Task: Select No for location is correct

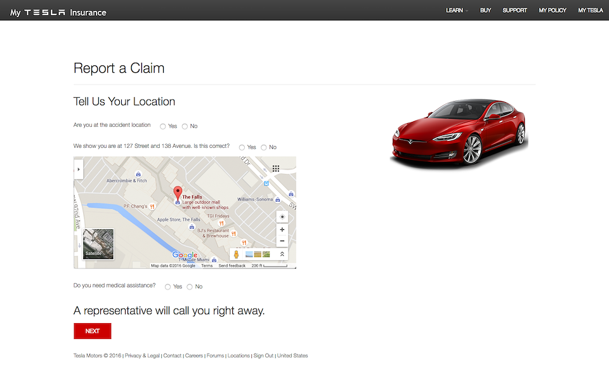Action: tap(264, 147)
